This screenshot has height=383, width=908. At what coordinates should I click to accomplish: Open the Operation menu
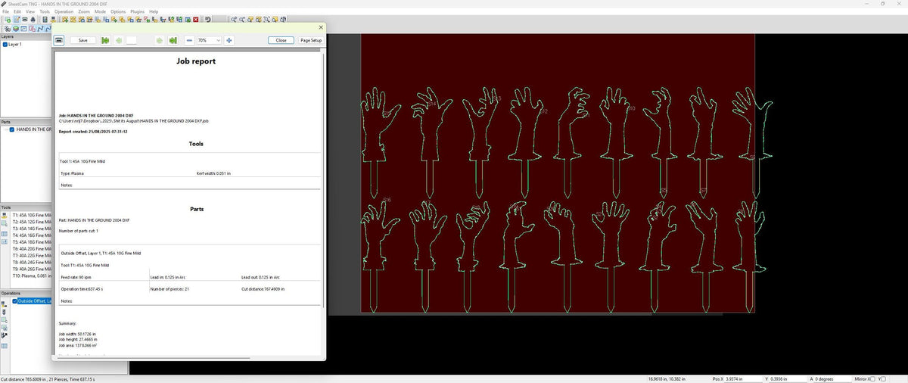pyautogui.click(x=64, y=12)
